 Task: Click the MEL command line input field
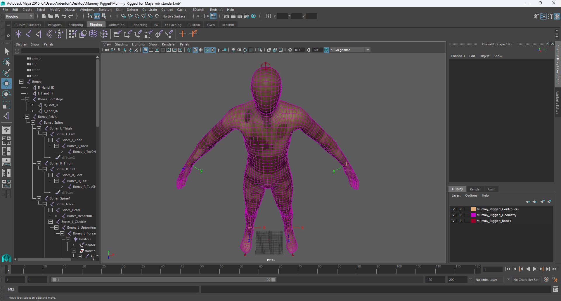pos(109,289)
